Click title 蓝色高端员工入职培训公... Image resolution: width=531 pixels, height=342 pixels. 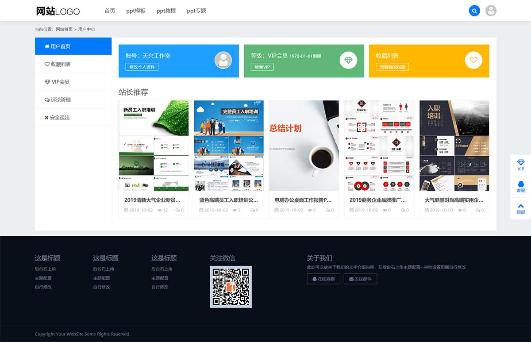(x=228, y=200)
